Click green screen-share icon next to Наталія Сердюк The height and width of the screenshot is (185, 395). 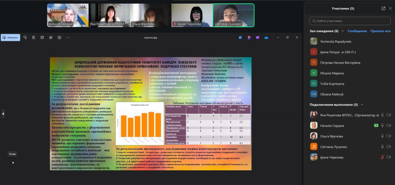[376, 125]
